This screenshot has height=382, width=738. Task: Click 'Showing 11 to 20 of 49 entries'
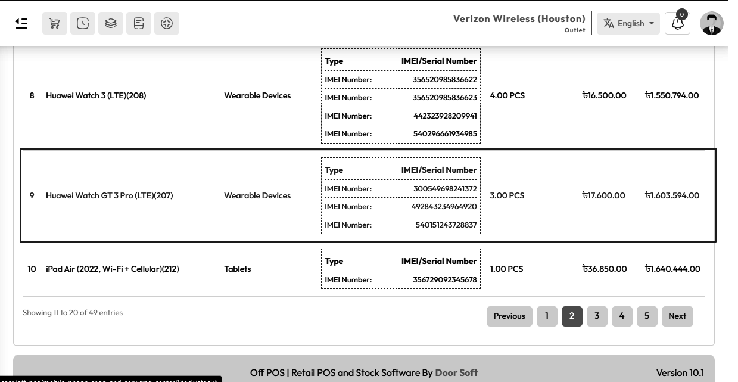(x=73, y=312)
